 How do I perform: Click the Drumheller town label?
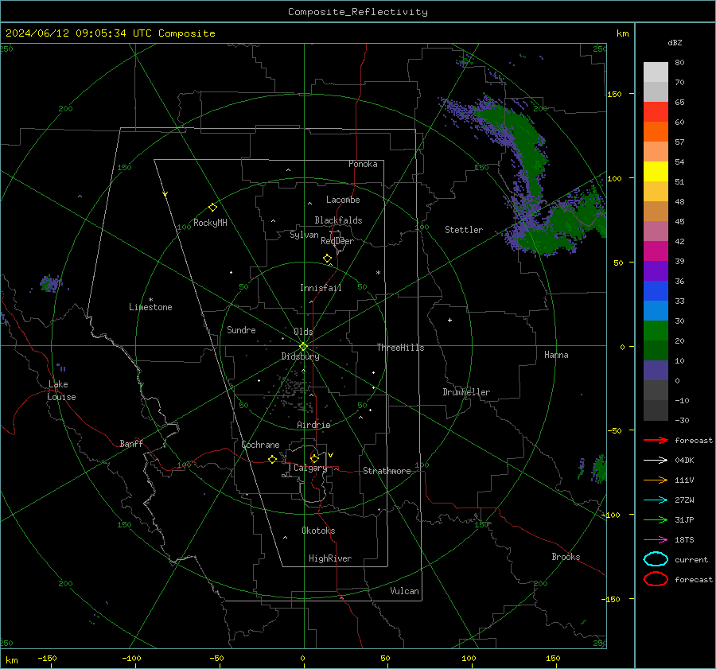point(466,392)
